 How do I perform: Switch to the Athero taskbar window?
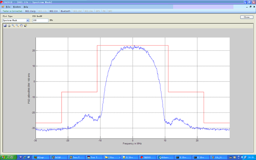pos(165,157)
